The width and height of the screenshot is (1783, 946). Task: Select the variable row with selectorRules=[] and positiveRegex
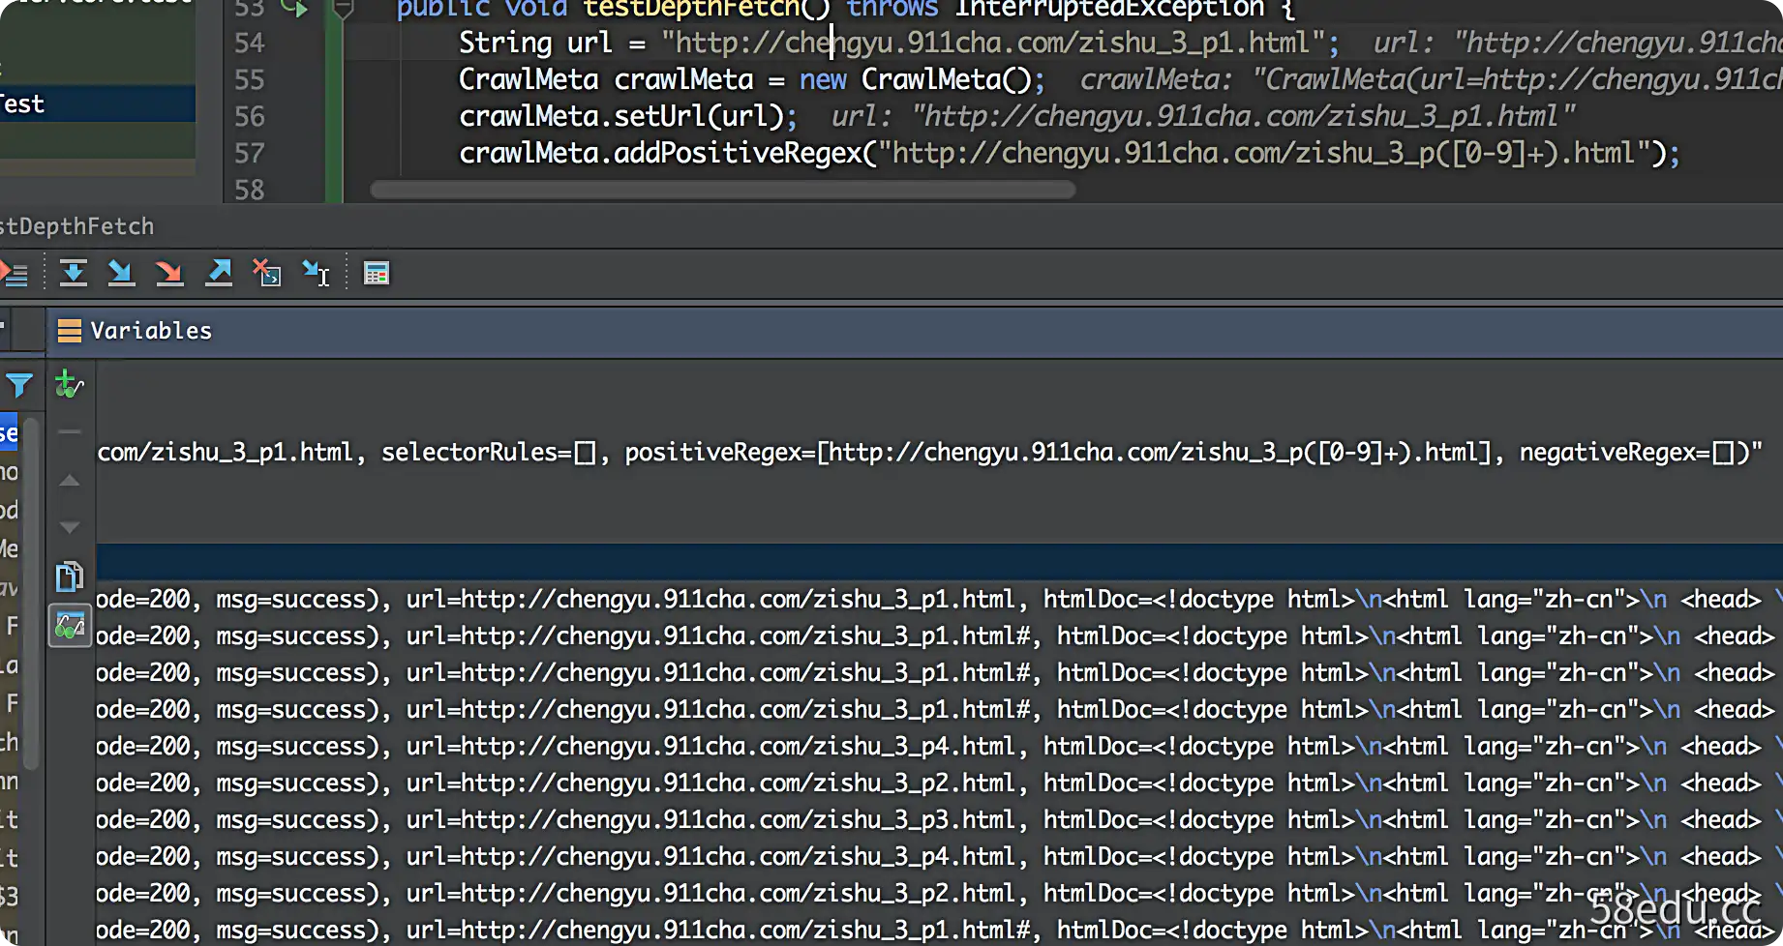click(x=939, y=452)
